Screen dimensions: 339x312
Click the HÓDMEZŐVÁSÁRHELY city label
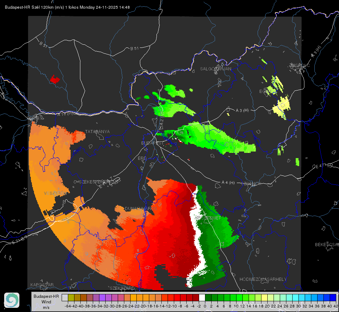coord(263,279)
